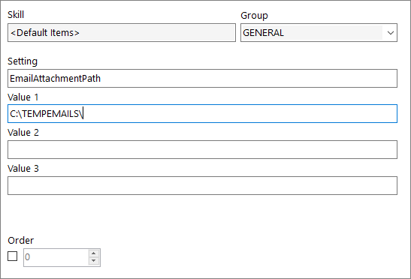Enable the Order checkbox
Image resolution: width=411 pixels, height=279 pixels.
point(12,256)
